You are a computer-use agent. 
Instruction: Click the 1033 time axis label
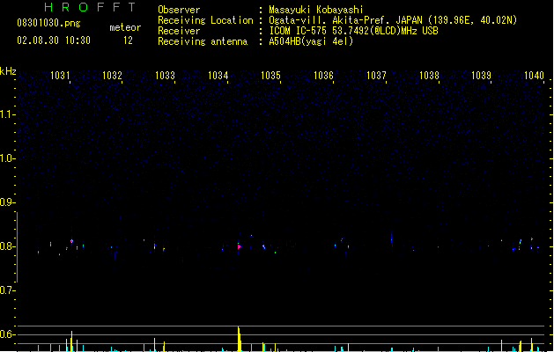click(x=165, y=75)
